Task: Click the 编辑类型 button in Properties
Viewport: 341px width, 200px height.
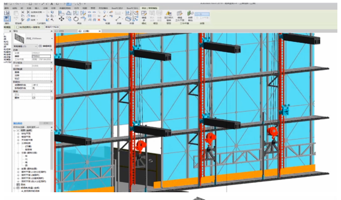Action: coord(45,47)
